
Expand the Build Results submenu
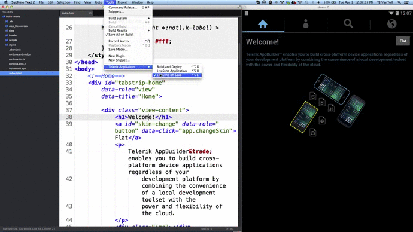(x=128, y=30)
